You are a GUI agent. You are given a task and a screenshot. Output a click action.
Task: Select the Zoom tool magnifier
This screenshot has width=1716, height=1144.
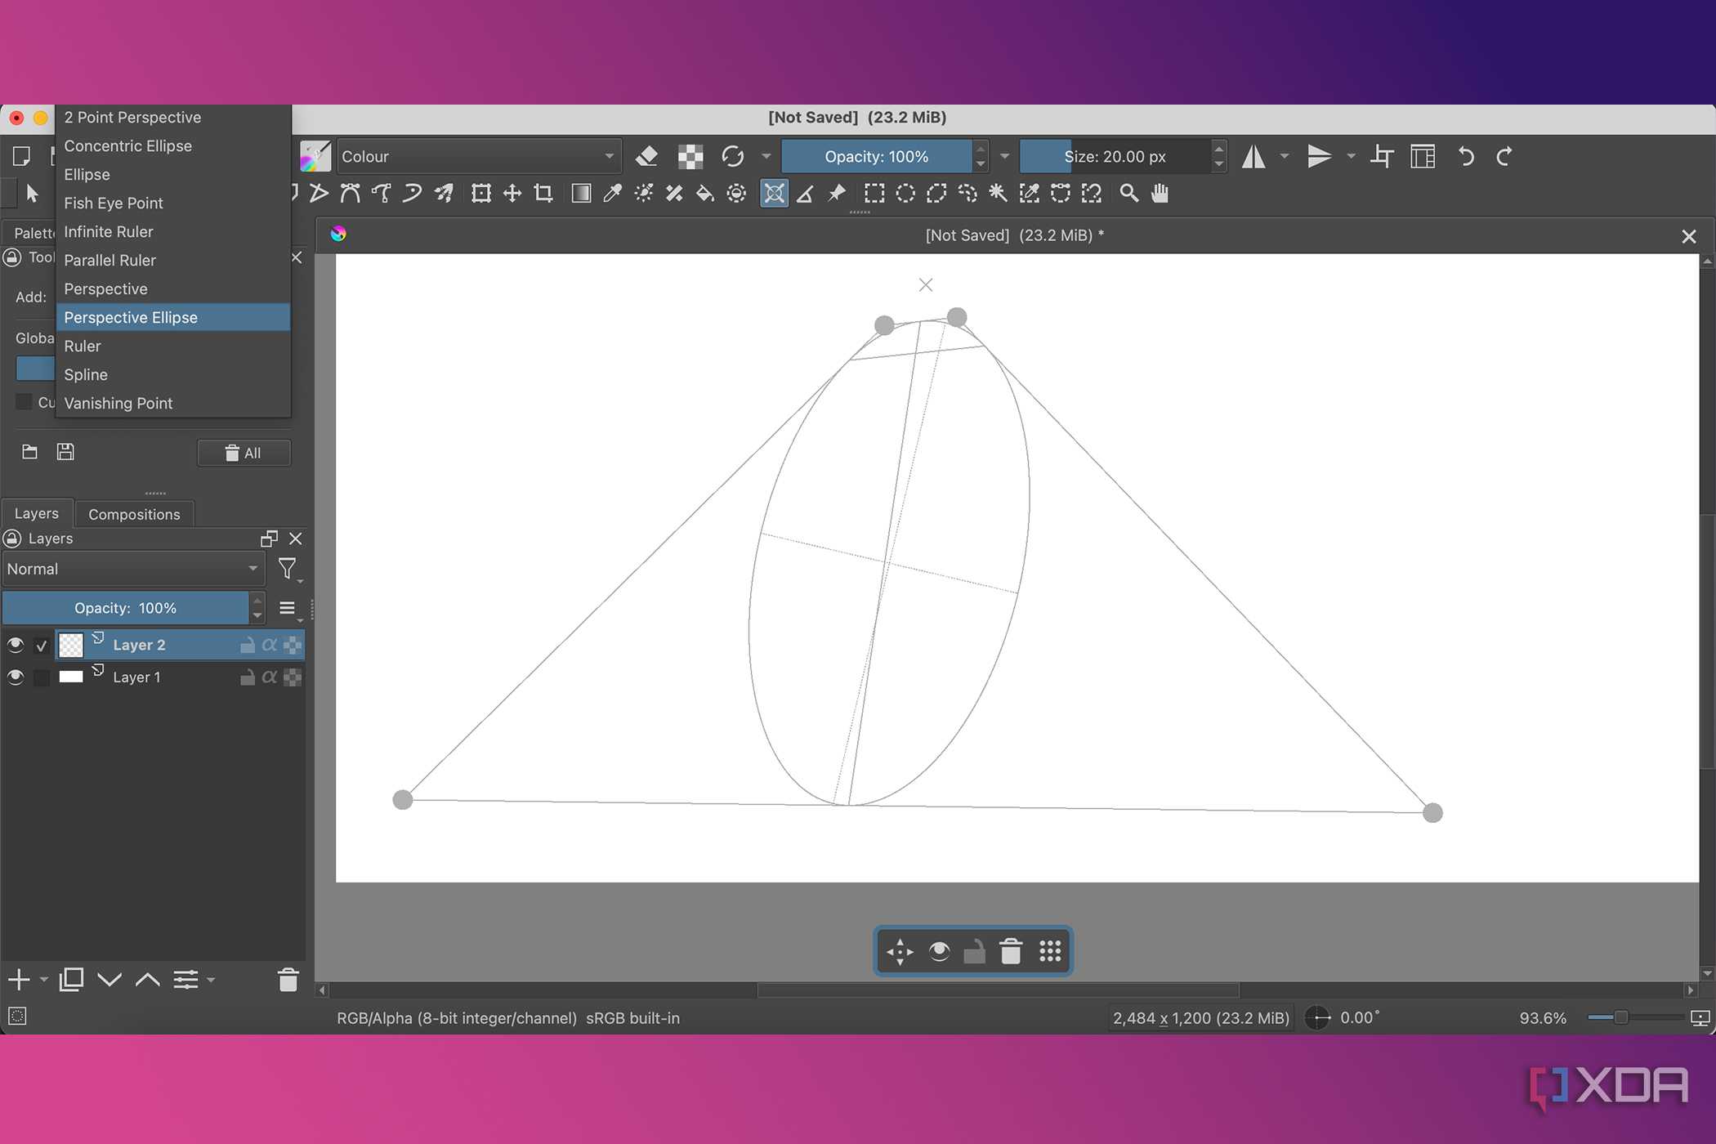tap(1128, 194)
